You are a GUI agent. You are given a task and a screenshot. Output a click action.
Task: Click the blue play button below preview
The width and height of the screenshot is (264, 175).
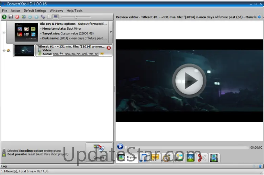tap(120, 146)
